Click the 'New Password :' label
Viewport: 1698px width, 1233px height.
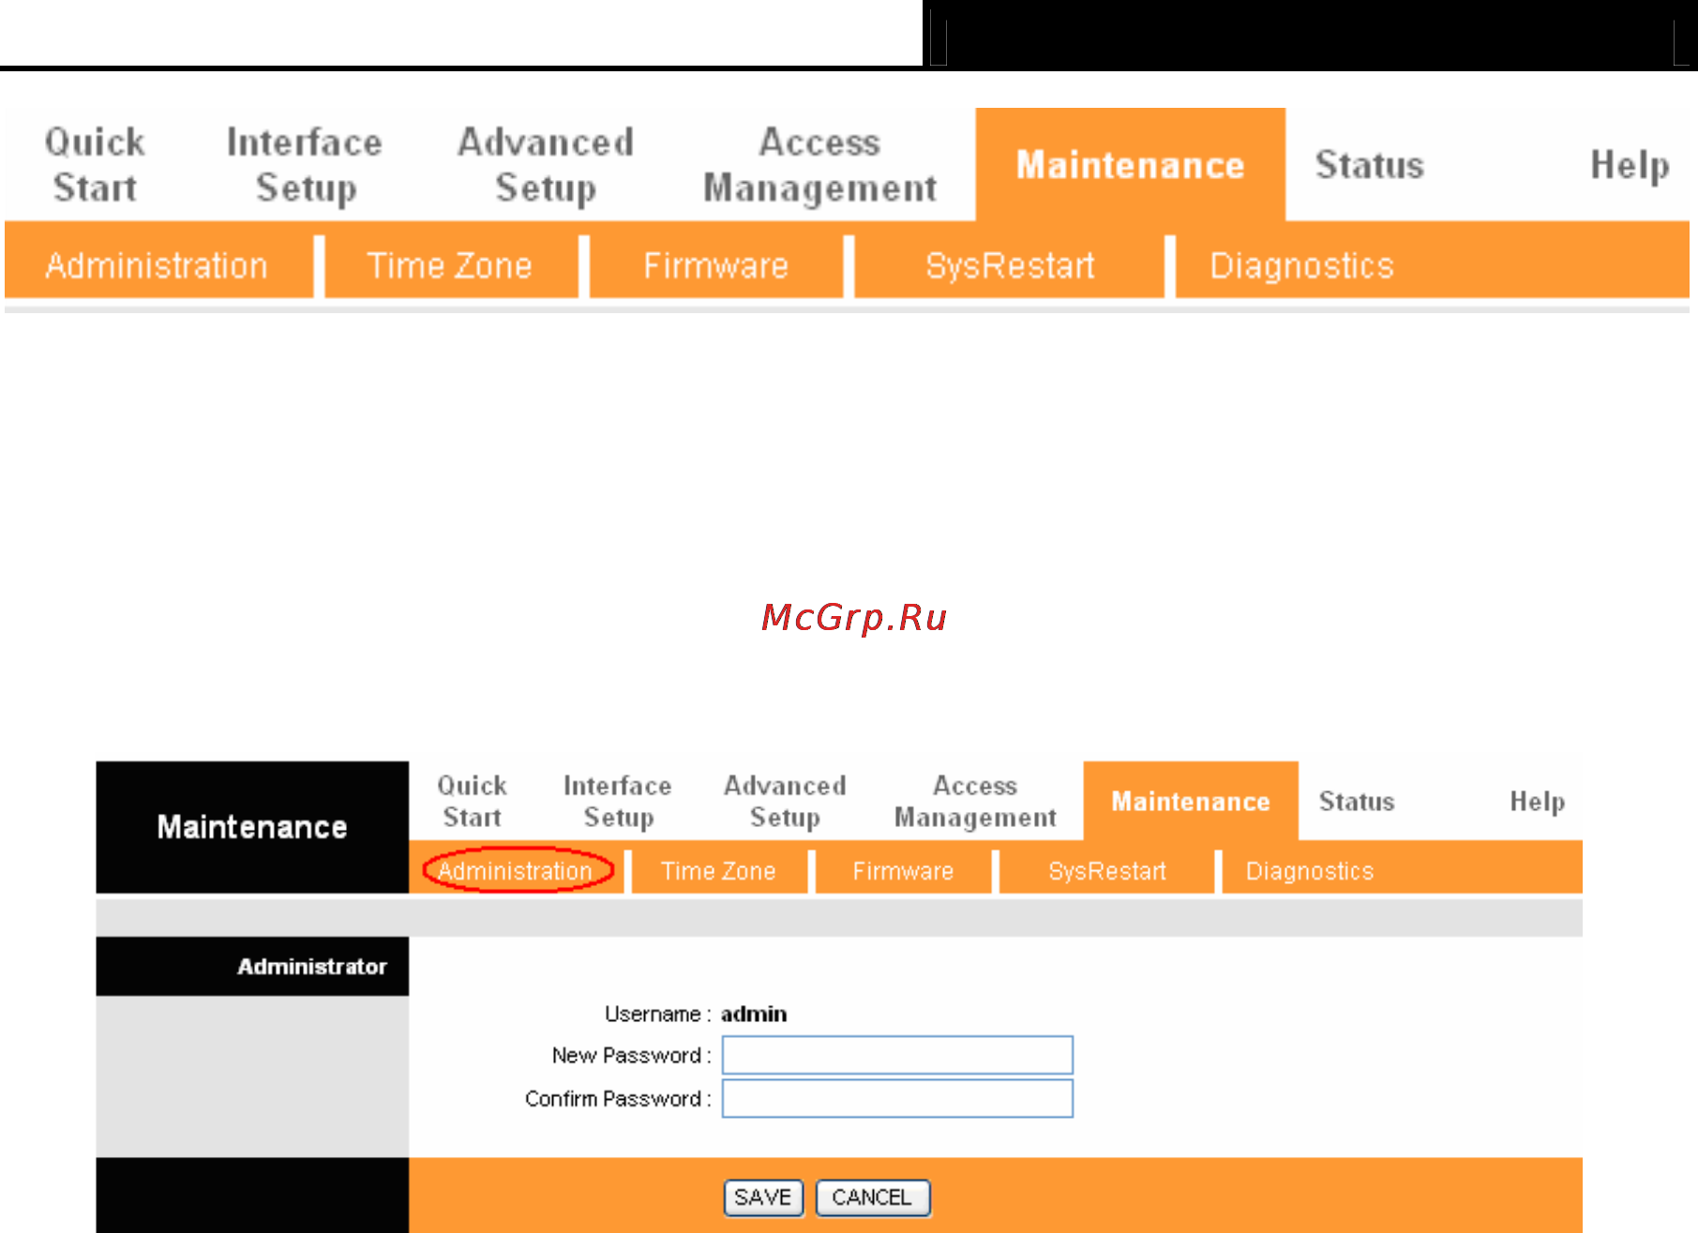point(632,1055)
